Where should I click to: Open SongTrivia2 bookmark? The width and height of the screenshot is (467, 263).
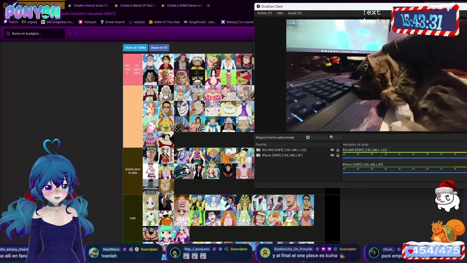point(200,22)
